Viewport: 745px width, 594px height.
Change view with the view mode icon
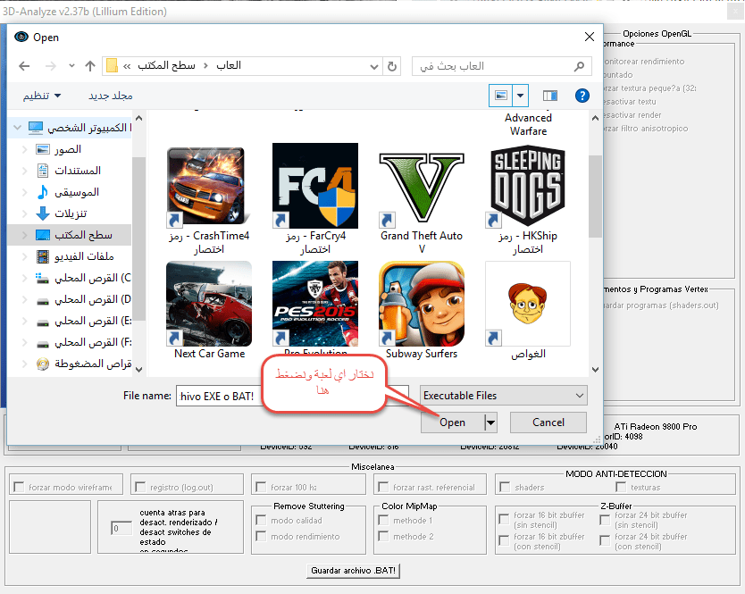pyautogui.click(x=501, y=96)
